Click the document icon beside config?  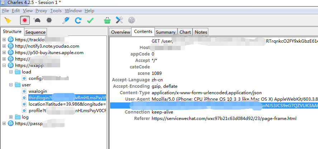tap(24, 78)
